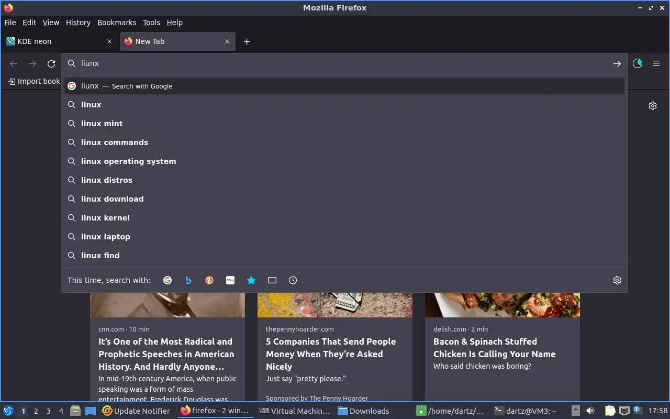Select the 'linux laptop' suggestion
The width and height of the screenshot is (670, 419).
(344, 237)
